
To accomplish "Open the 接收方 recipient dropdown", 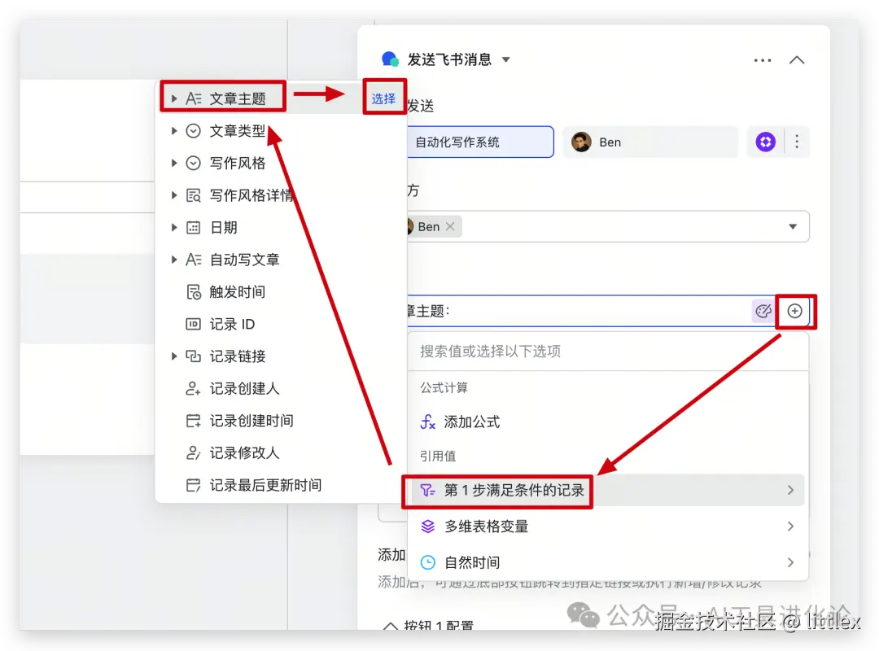I will (x=792, y=226).
